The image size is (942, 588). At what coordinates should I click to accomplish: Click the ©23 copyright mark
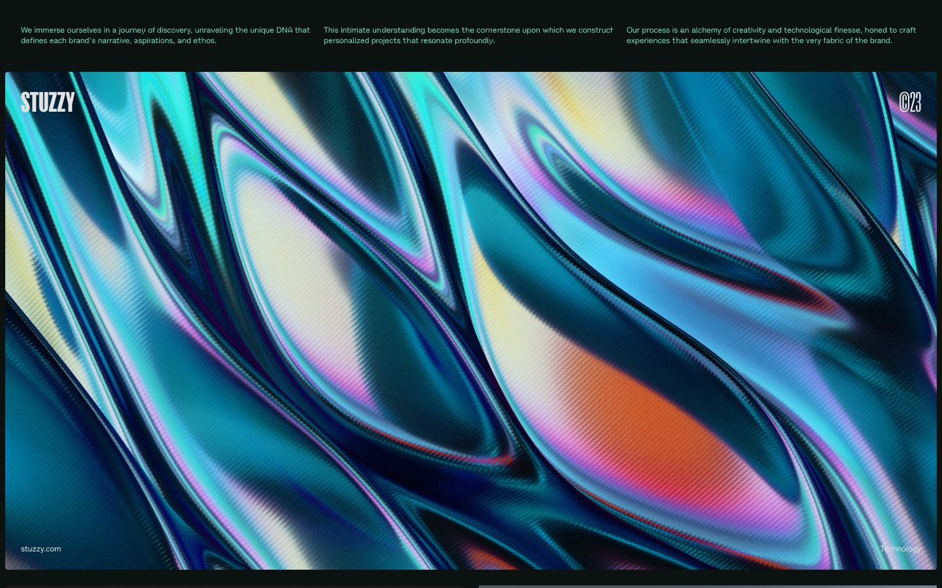(x=910, y=103)
